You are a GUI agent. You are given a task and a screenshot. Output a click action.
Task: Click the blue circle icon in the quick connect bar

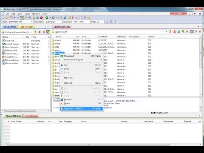point(111,22)
